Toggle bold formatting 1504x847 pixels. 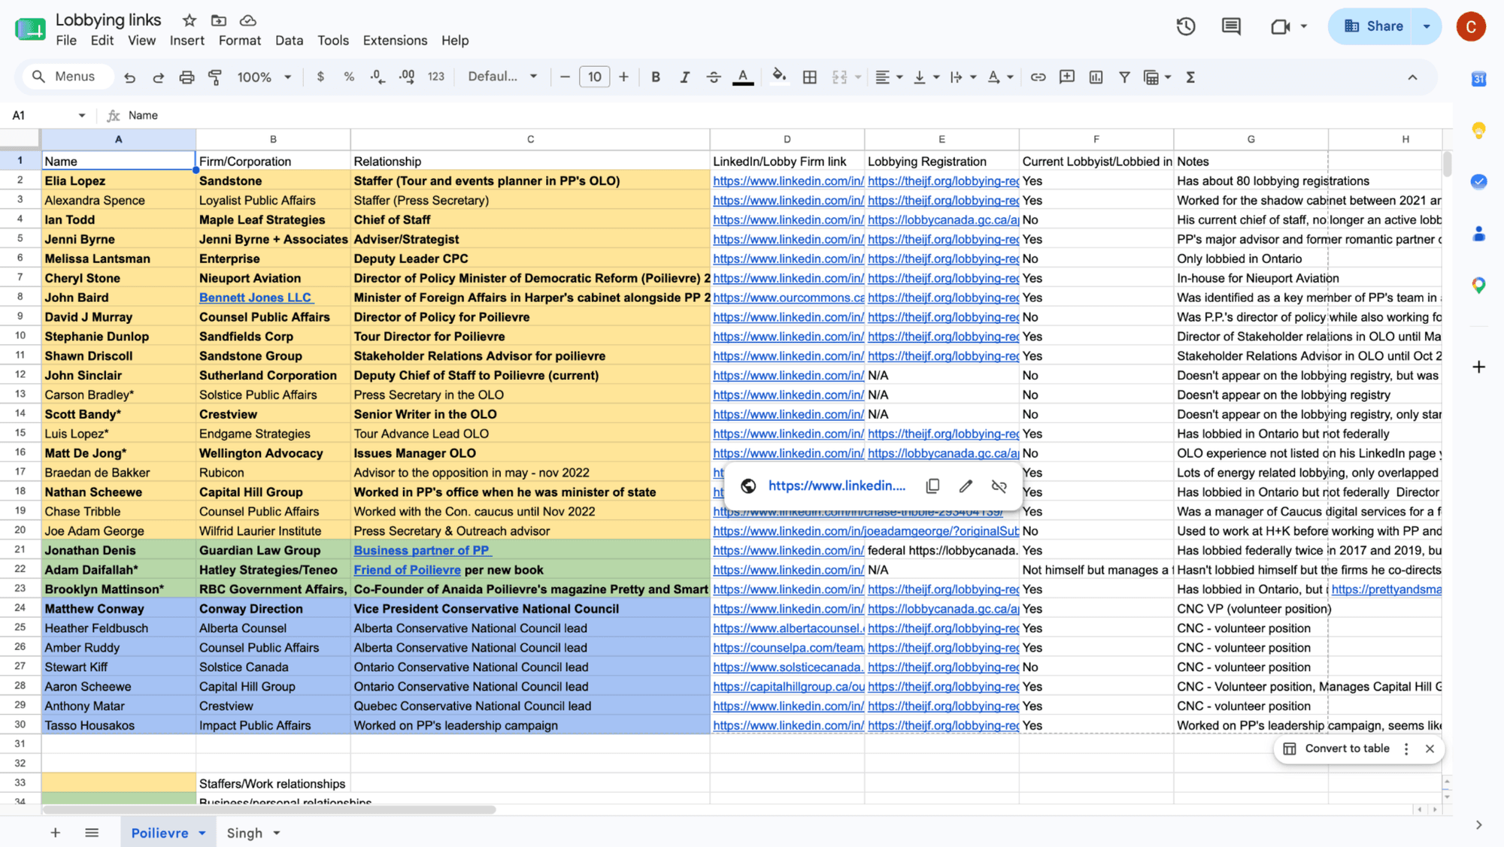(x=655, y=77)
